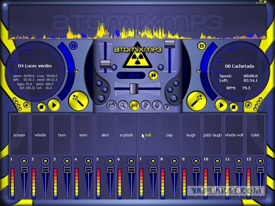
Task: Click the microphone icon
Action: tap(157, 106)
